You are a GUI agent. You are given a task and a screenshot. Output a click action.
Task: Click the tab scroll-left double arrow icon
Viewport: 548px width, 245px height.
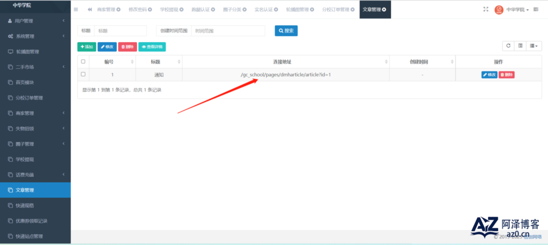pyautogui.click(x=90, y=10)
